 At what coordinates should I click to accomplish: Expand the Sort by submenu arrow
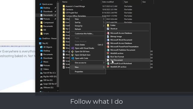coord(103,22)
